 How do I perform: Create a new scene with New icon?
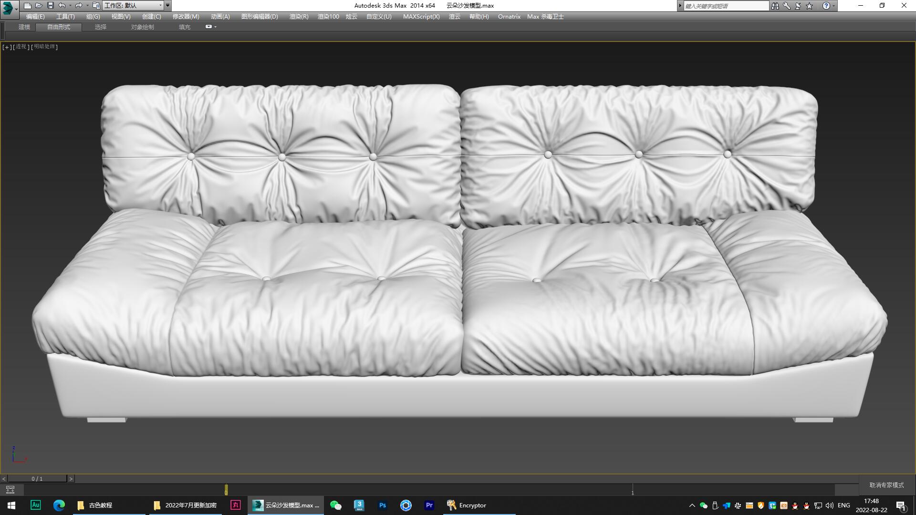click(27, 5)
